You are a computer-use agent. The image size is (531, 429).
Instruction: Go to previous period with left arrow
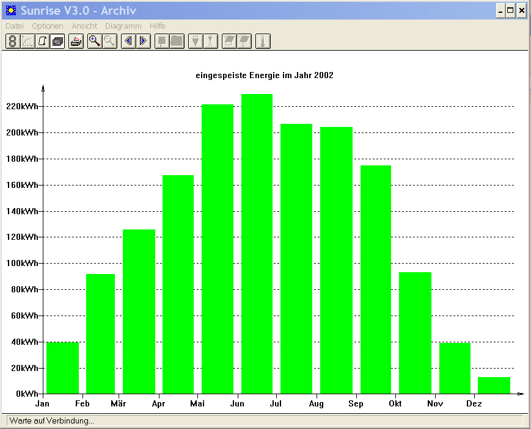click(128, 41)
